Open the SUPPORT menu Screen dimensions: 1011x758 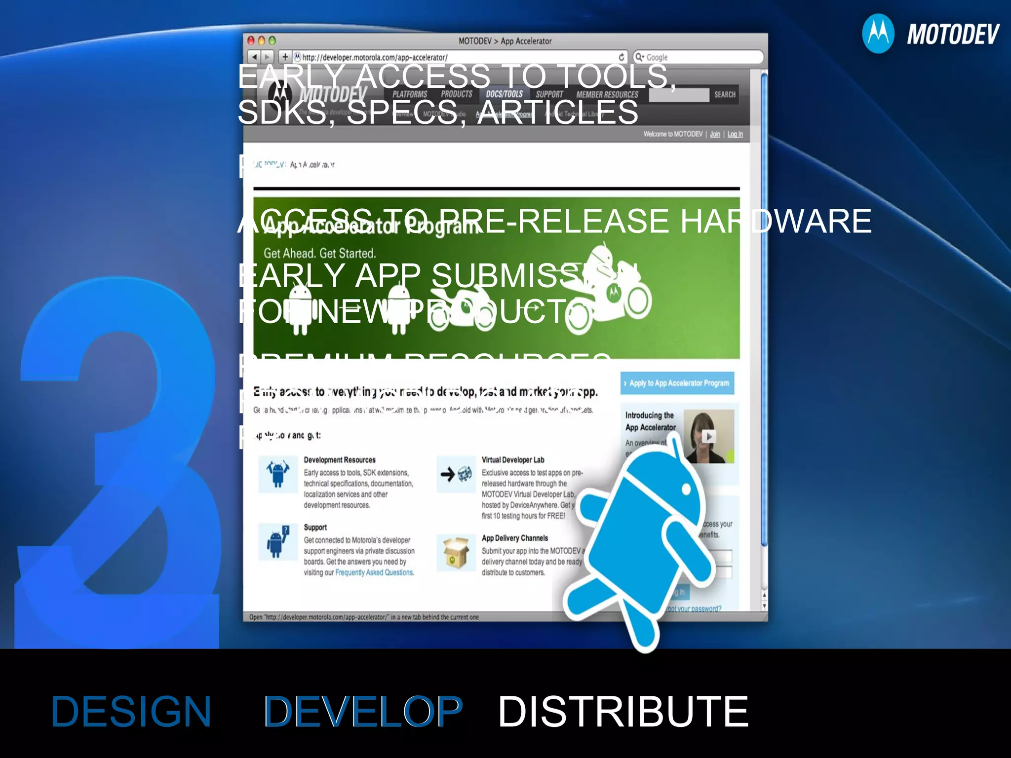click(549, 94)
